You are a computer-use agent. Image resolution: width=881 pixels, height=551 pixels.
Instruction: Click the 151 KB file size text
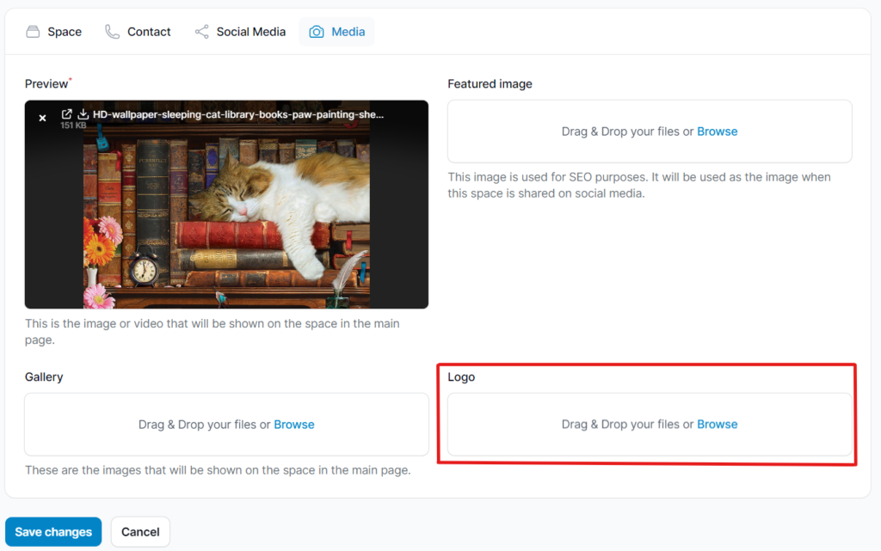click(73, 126)
